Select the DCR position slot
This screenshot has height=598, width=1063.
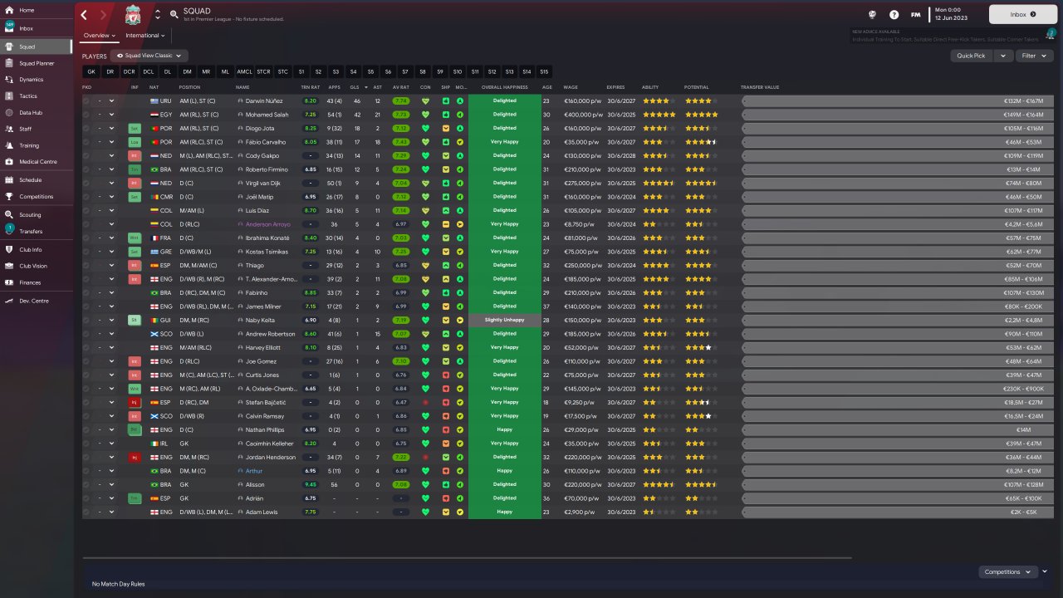point(129,71)
